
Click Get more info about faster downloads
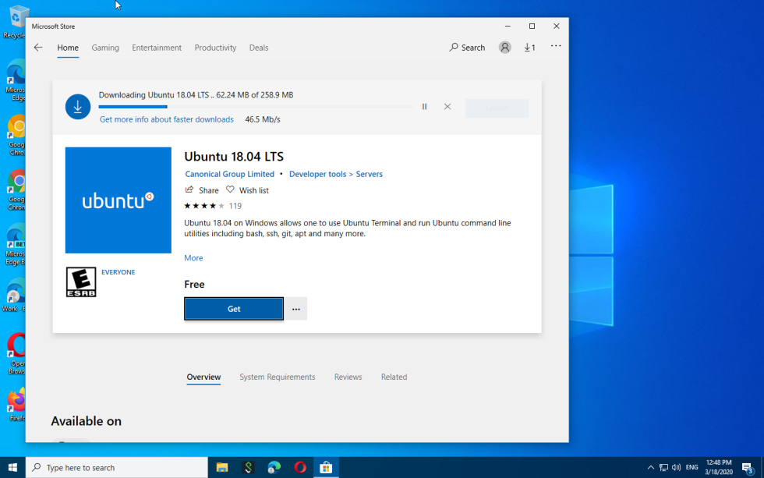[x=166, y=119]
